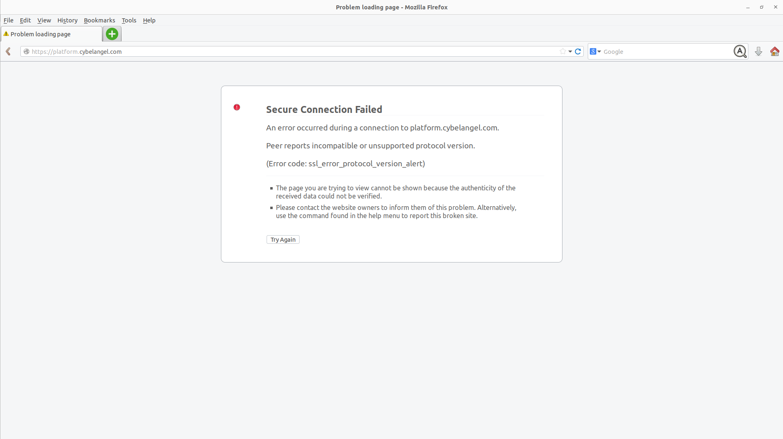The height and width of the screenshot is (439, 783).
Task: Open the URL history dropdown arrow
Action: click(570, 51)
